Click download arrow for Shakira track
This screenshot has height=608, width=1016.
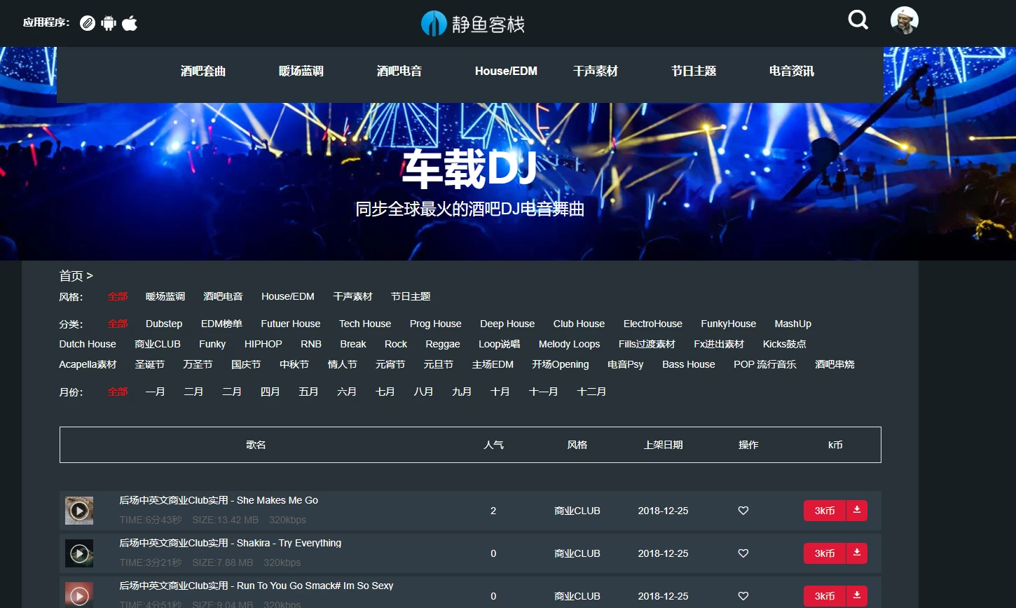point(856,553)
